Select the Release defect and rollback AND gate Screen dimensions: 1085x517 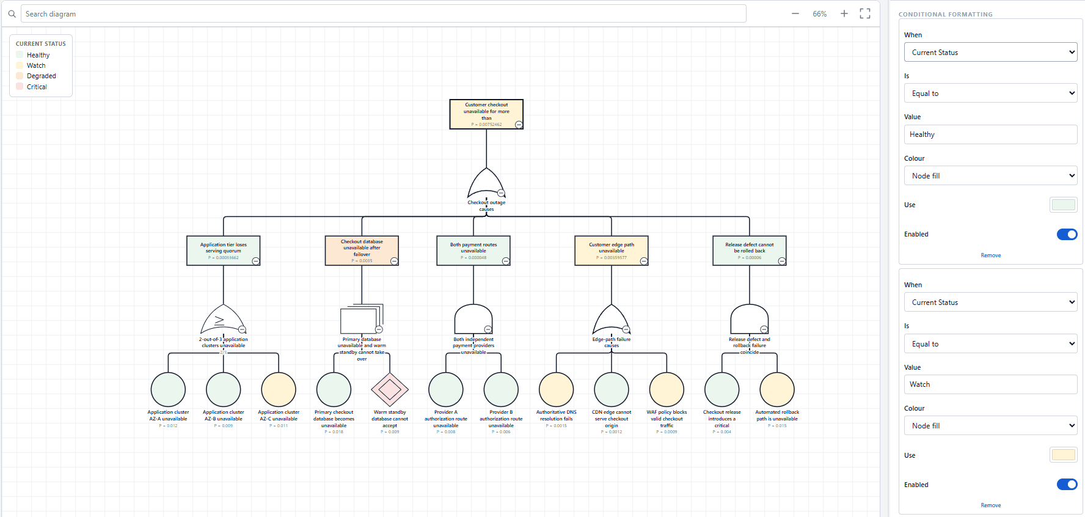(750, 319)
